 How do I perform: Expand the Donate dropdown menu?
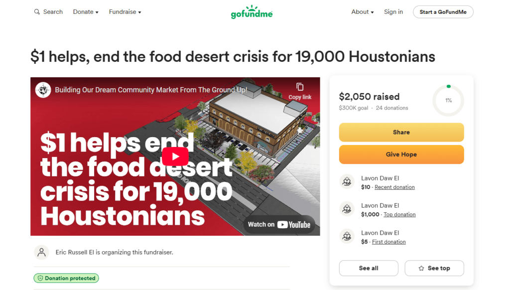86,12
